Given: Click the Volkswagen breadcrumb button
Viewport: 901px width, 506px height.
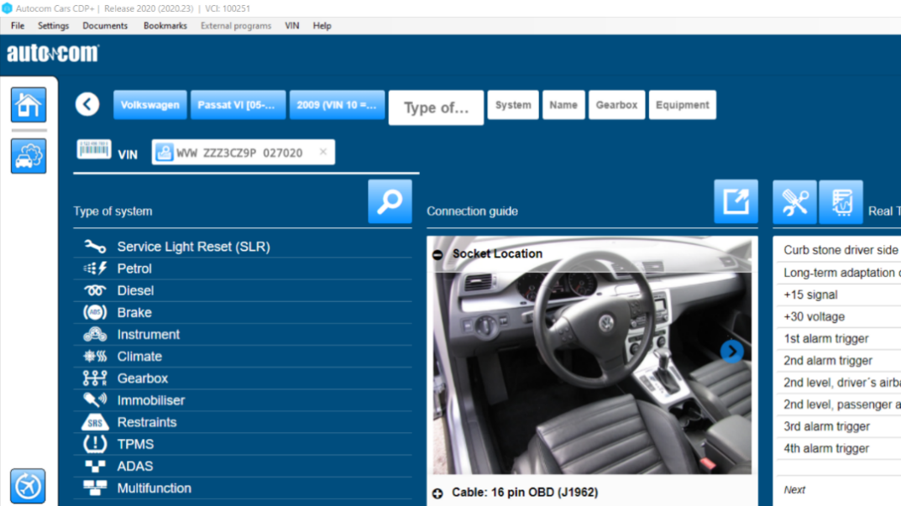Looking at the screenshot, I should click(150, 105).
